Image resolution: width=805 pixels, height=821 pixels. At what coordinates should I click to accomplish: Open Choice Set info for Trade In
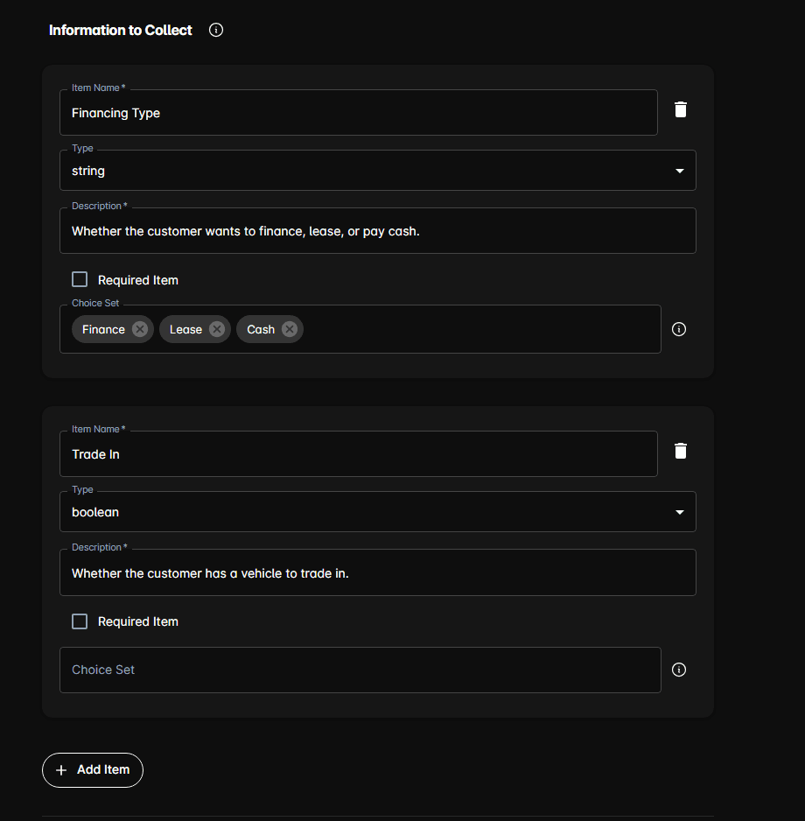(x=679, y=670)
